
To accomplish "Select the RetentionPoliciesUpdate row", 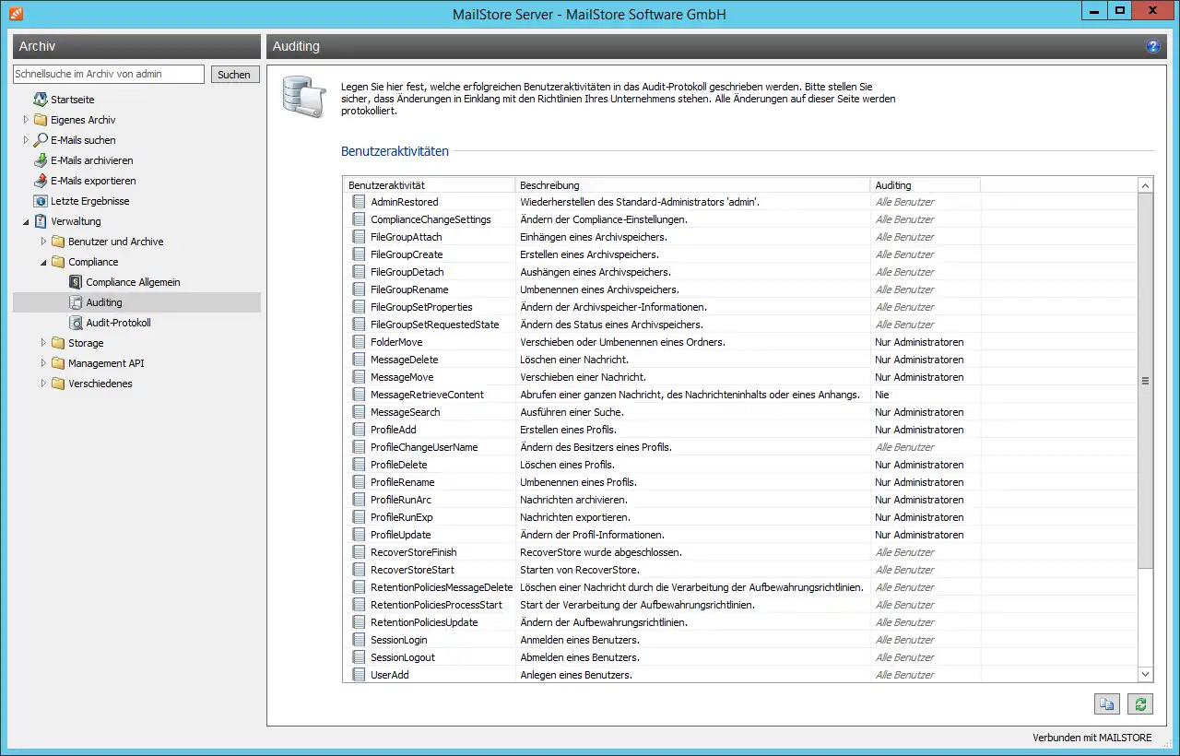I will pyautogui.click(x=741, y=622).
